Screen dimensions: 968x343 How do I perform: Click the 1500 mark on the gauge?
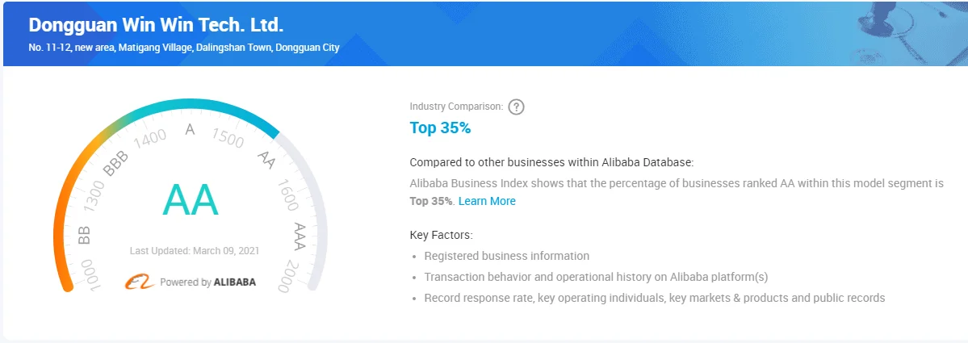click(229, 138)
